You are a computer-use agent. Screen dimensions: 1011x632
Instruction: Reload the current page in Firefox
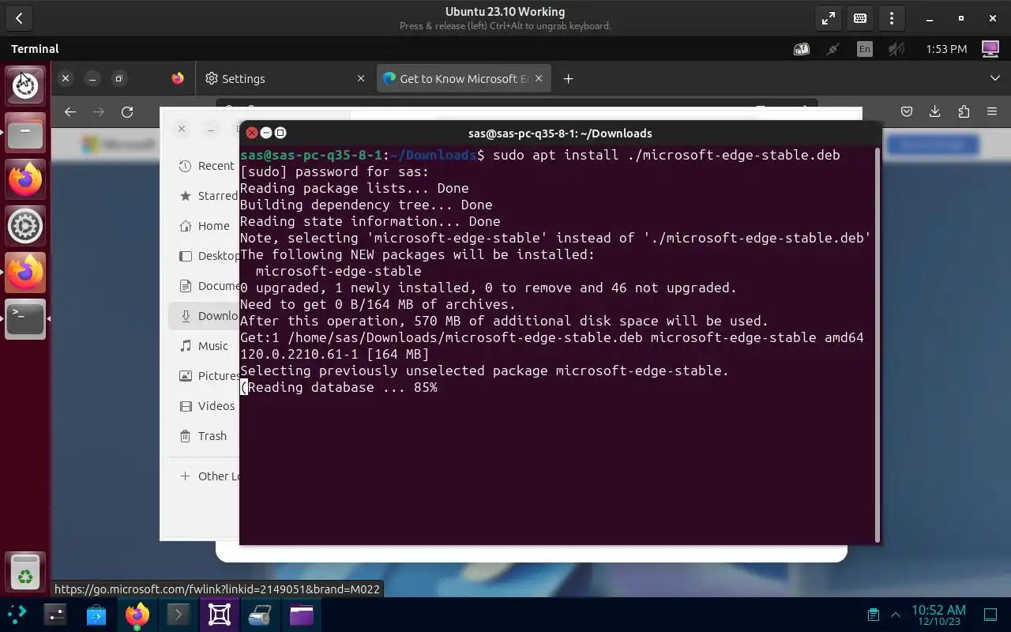click(x=127, y=112)
